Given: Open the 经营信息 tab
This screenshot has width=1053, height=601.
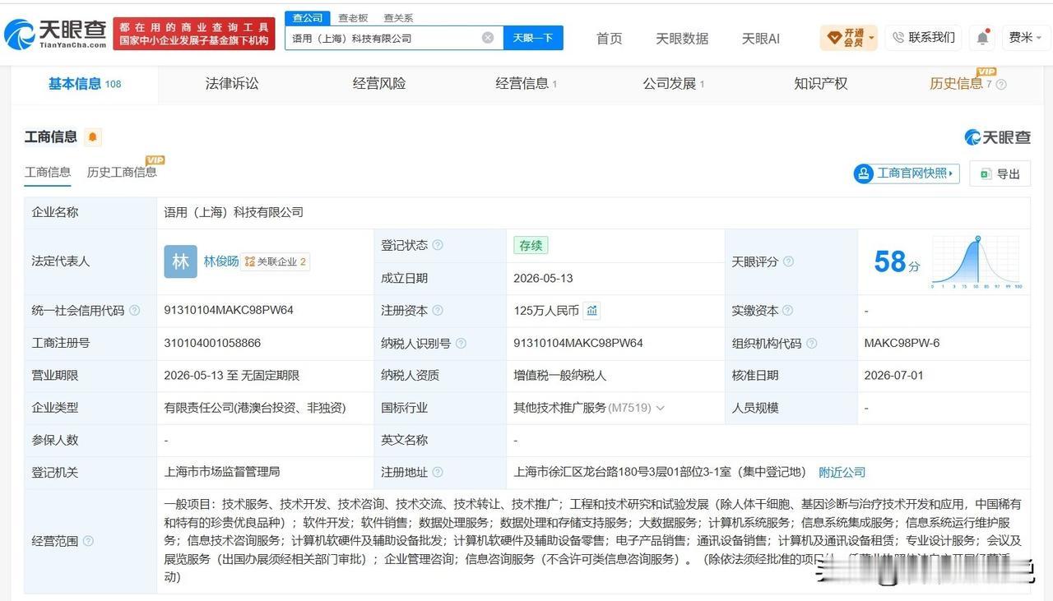Looking at the screenshot, I should click(x=526, y=84).
